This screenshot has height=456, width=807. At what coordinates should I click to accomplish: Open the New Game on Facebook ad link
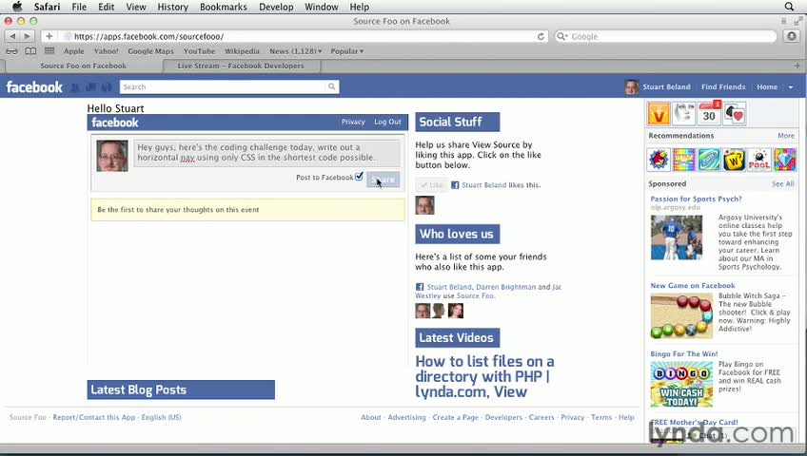pyautogui.click(x=693, y=286)
